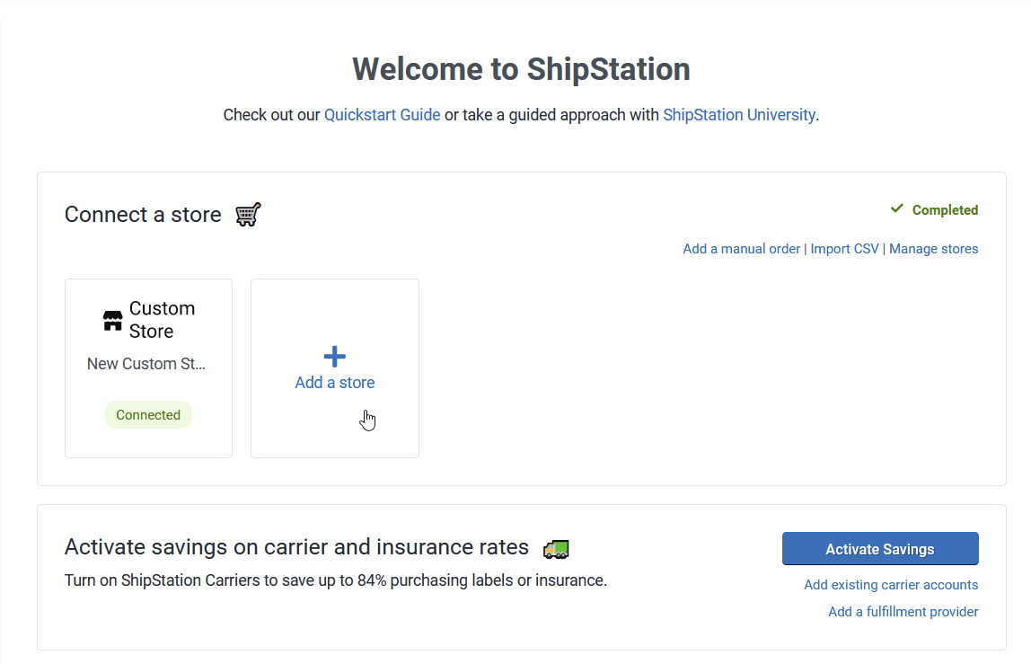
Task: Go to Manage stores
Action: (933, 248)
